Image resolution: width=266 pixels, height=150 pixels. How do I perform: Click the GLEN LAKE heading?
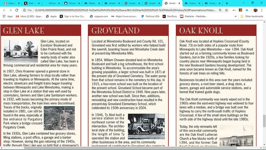point(23,30)
